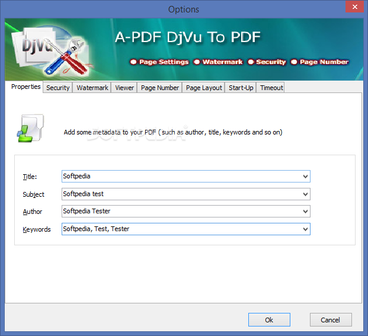Click the Security label in the banner

point(271,62)
